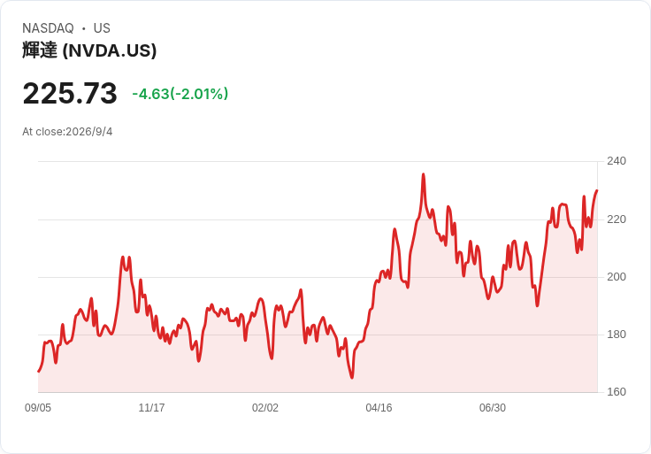Viewport: 651px width, 454px height.
Task: Click the 160 y-axis price label
Action: click(x=617, y=392)
